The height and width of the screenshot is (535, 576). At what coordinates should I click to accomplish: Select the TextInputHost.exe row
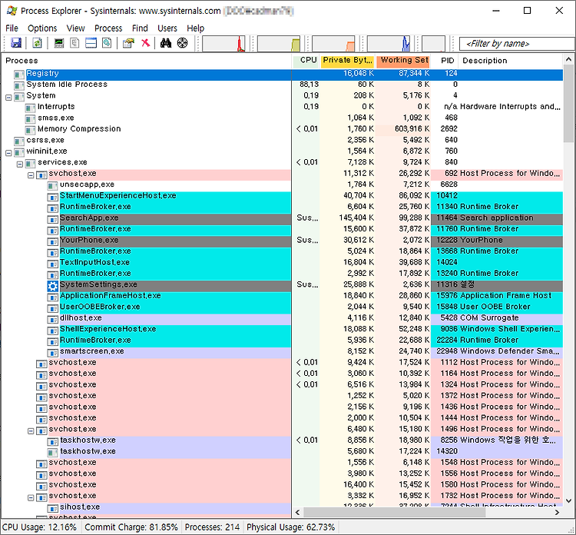(x=282, y=263)
